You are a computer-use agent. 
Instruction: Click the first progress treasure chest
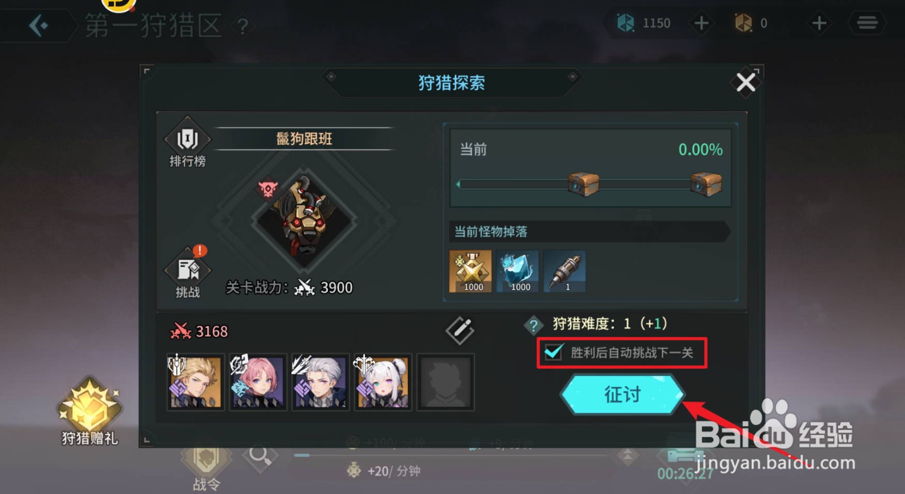tap(583, 184)
